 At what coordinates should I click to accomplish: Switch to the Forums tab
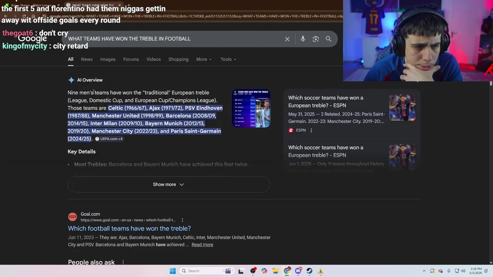(131, 59)
